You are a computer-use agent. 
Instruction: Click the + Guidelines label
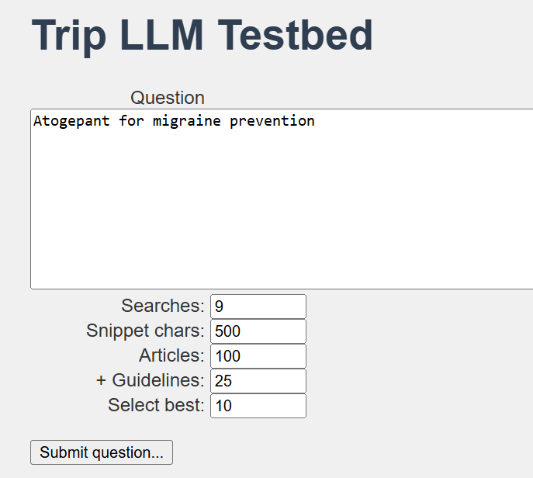150,380
